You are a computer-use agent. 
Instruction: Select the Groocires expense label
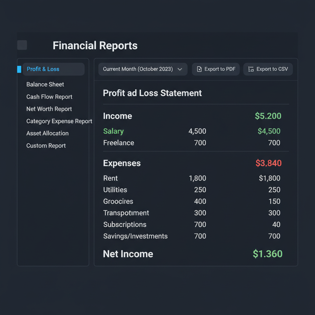(118, 201)
